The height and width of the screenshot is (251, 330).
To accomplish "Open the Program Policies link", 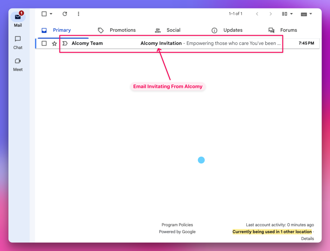I will (177, 225).
